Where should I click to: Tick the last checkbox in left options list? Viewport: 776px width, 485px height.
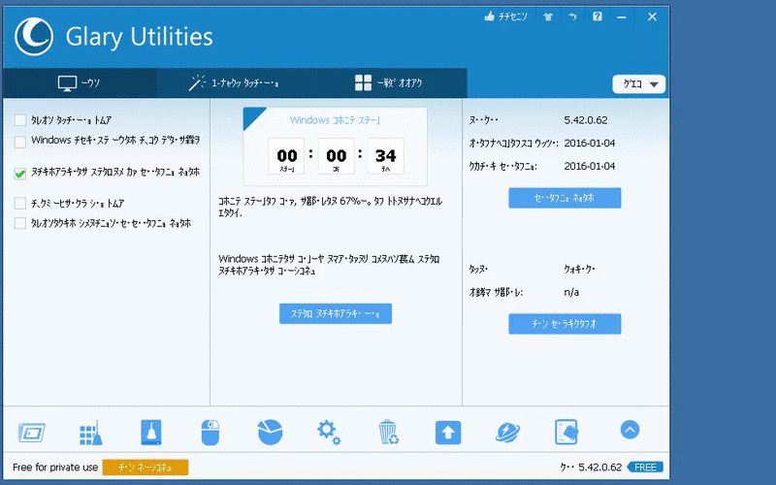point(20,223)
